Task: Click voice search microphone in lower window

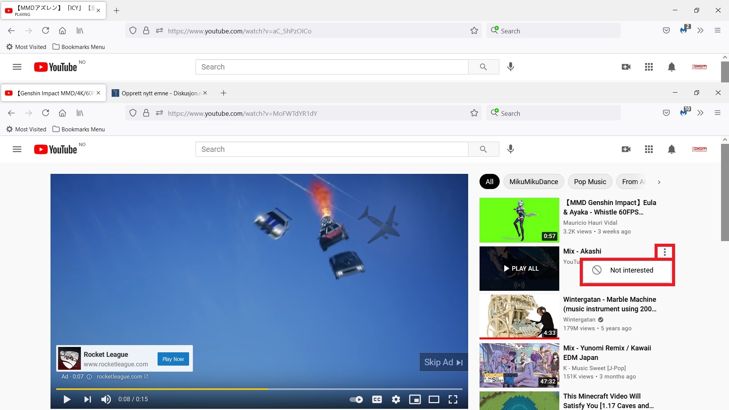Action: tap(511, 150)
